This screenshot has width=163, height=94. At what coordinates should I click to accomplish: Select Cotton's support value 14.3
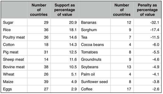click(x=73, y=45)
